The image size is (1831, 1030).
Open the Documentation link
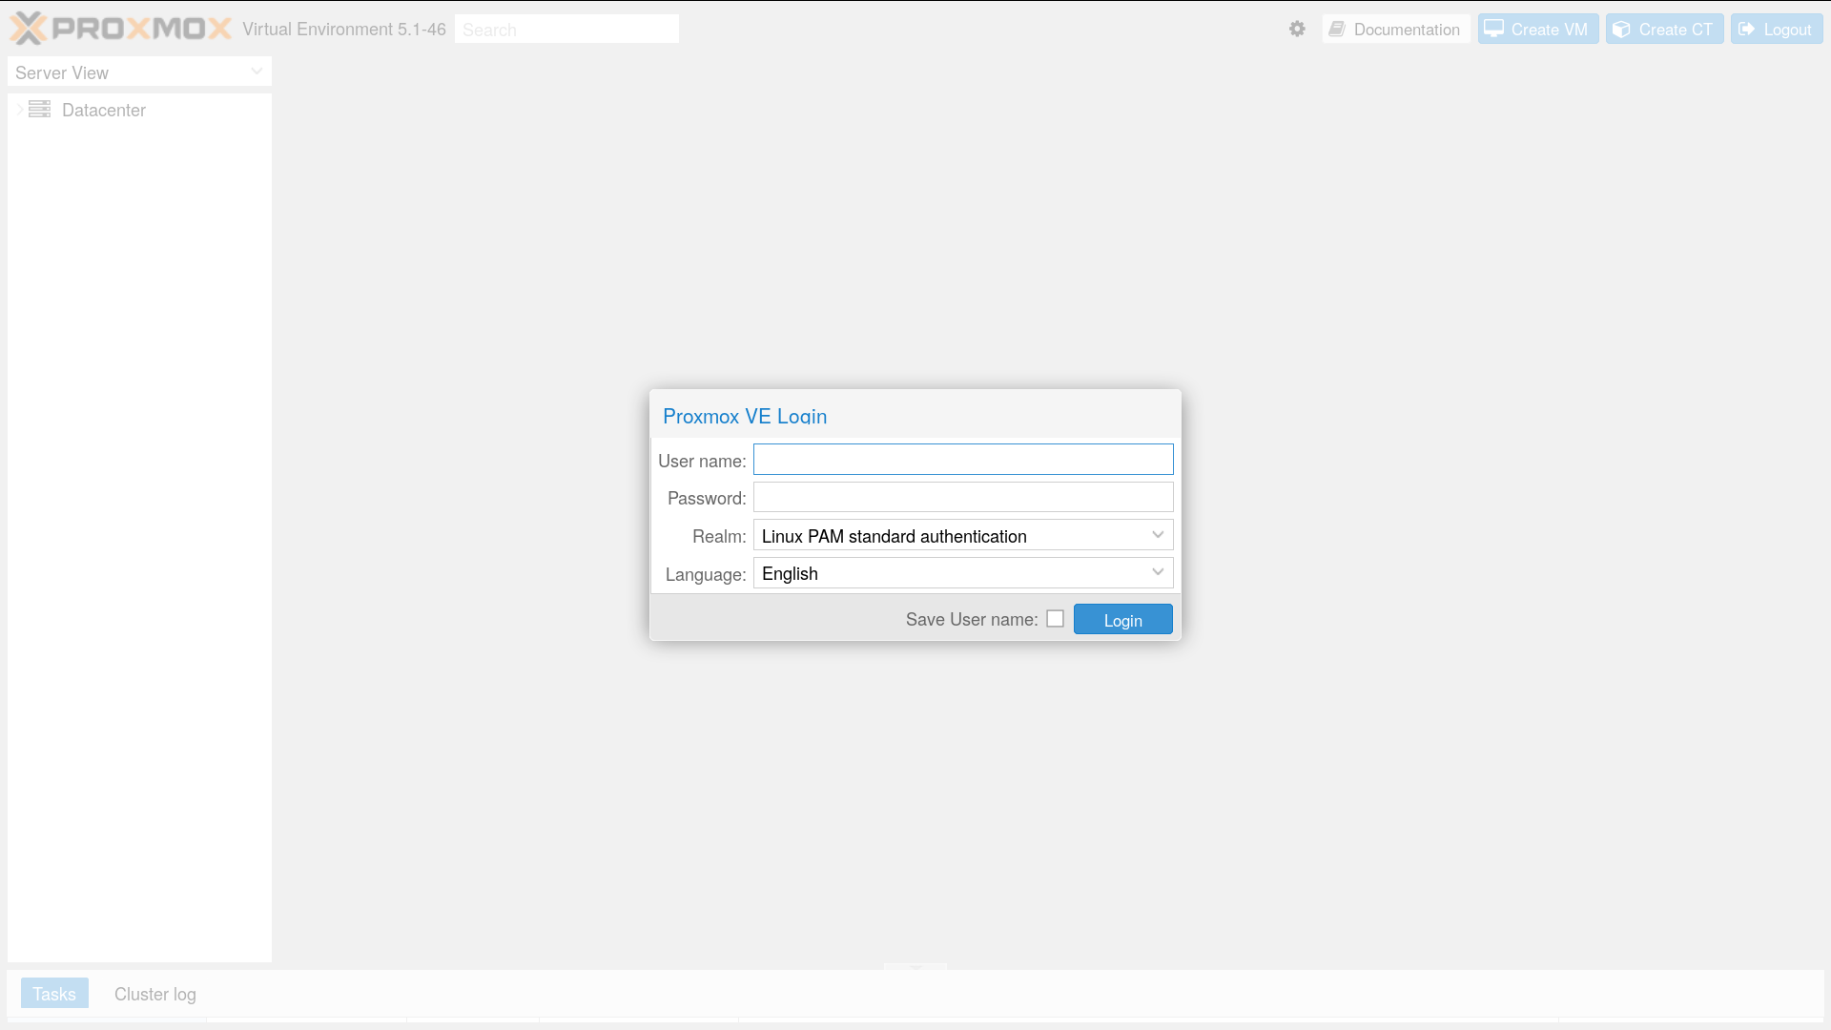(1396, 29)
